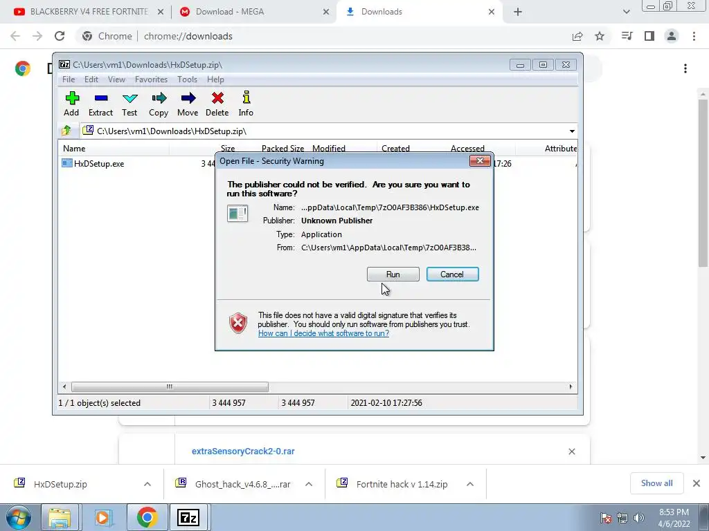Open extraSensoryCrack2-0.rar download link
709x531 pixels.
[243, 451]
